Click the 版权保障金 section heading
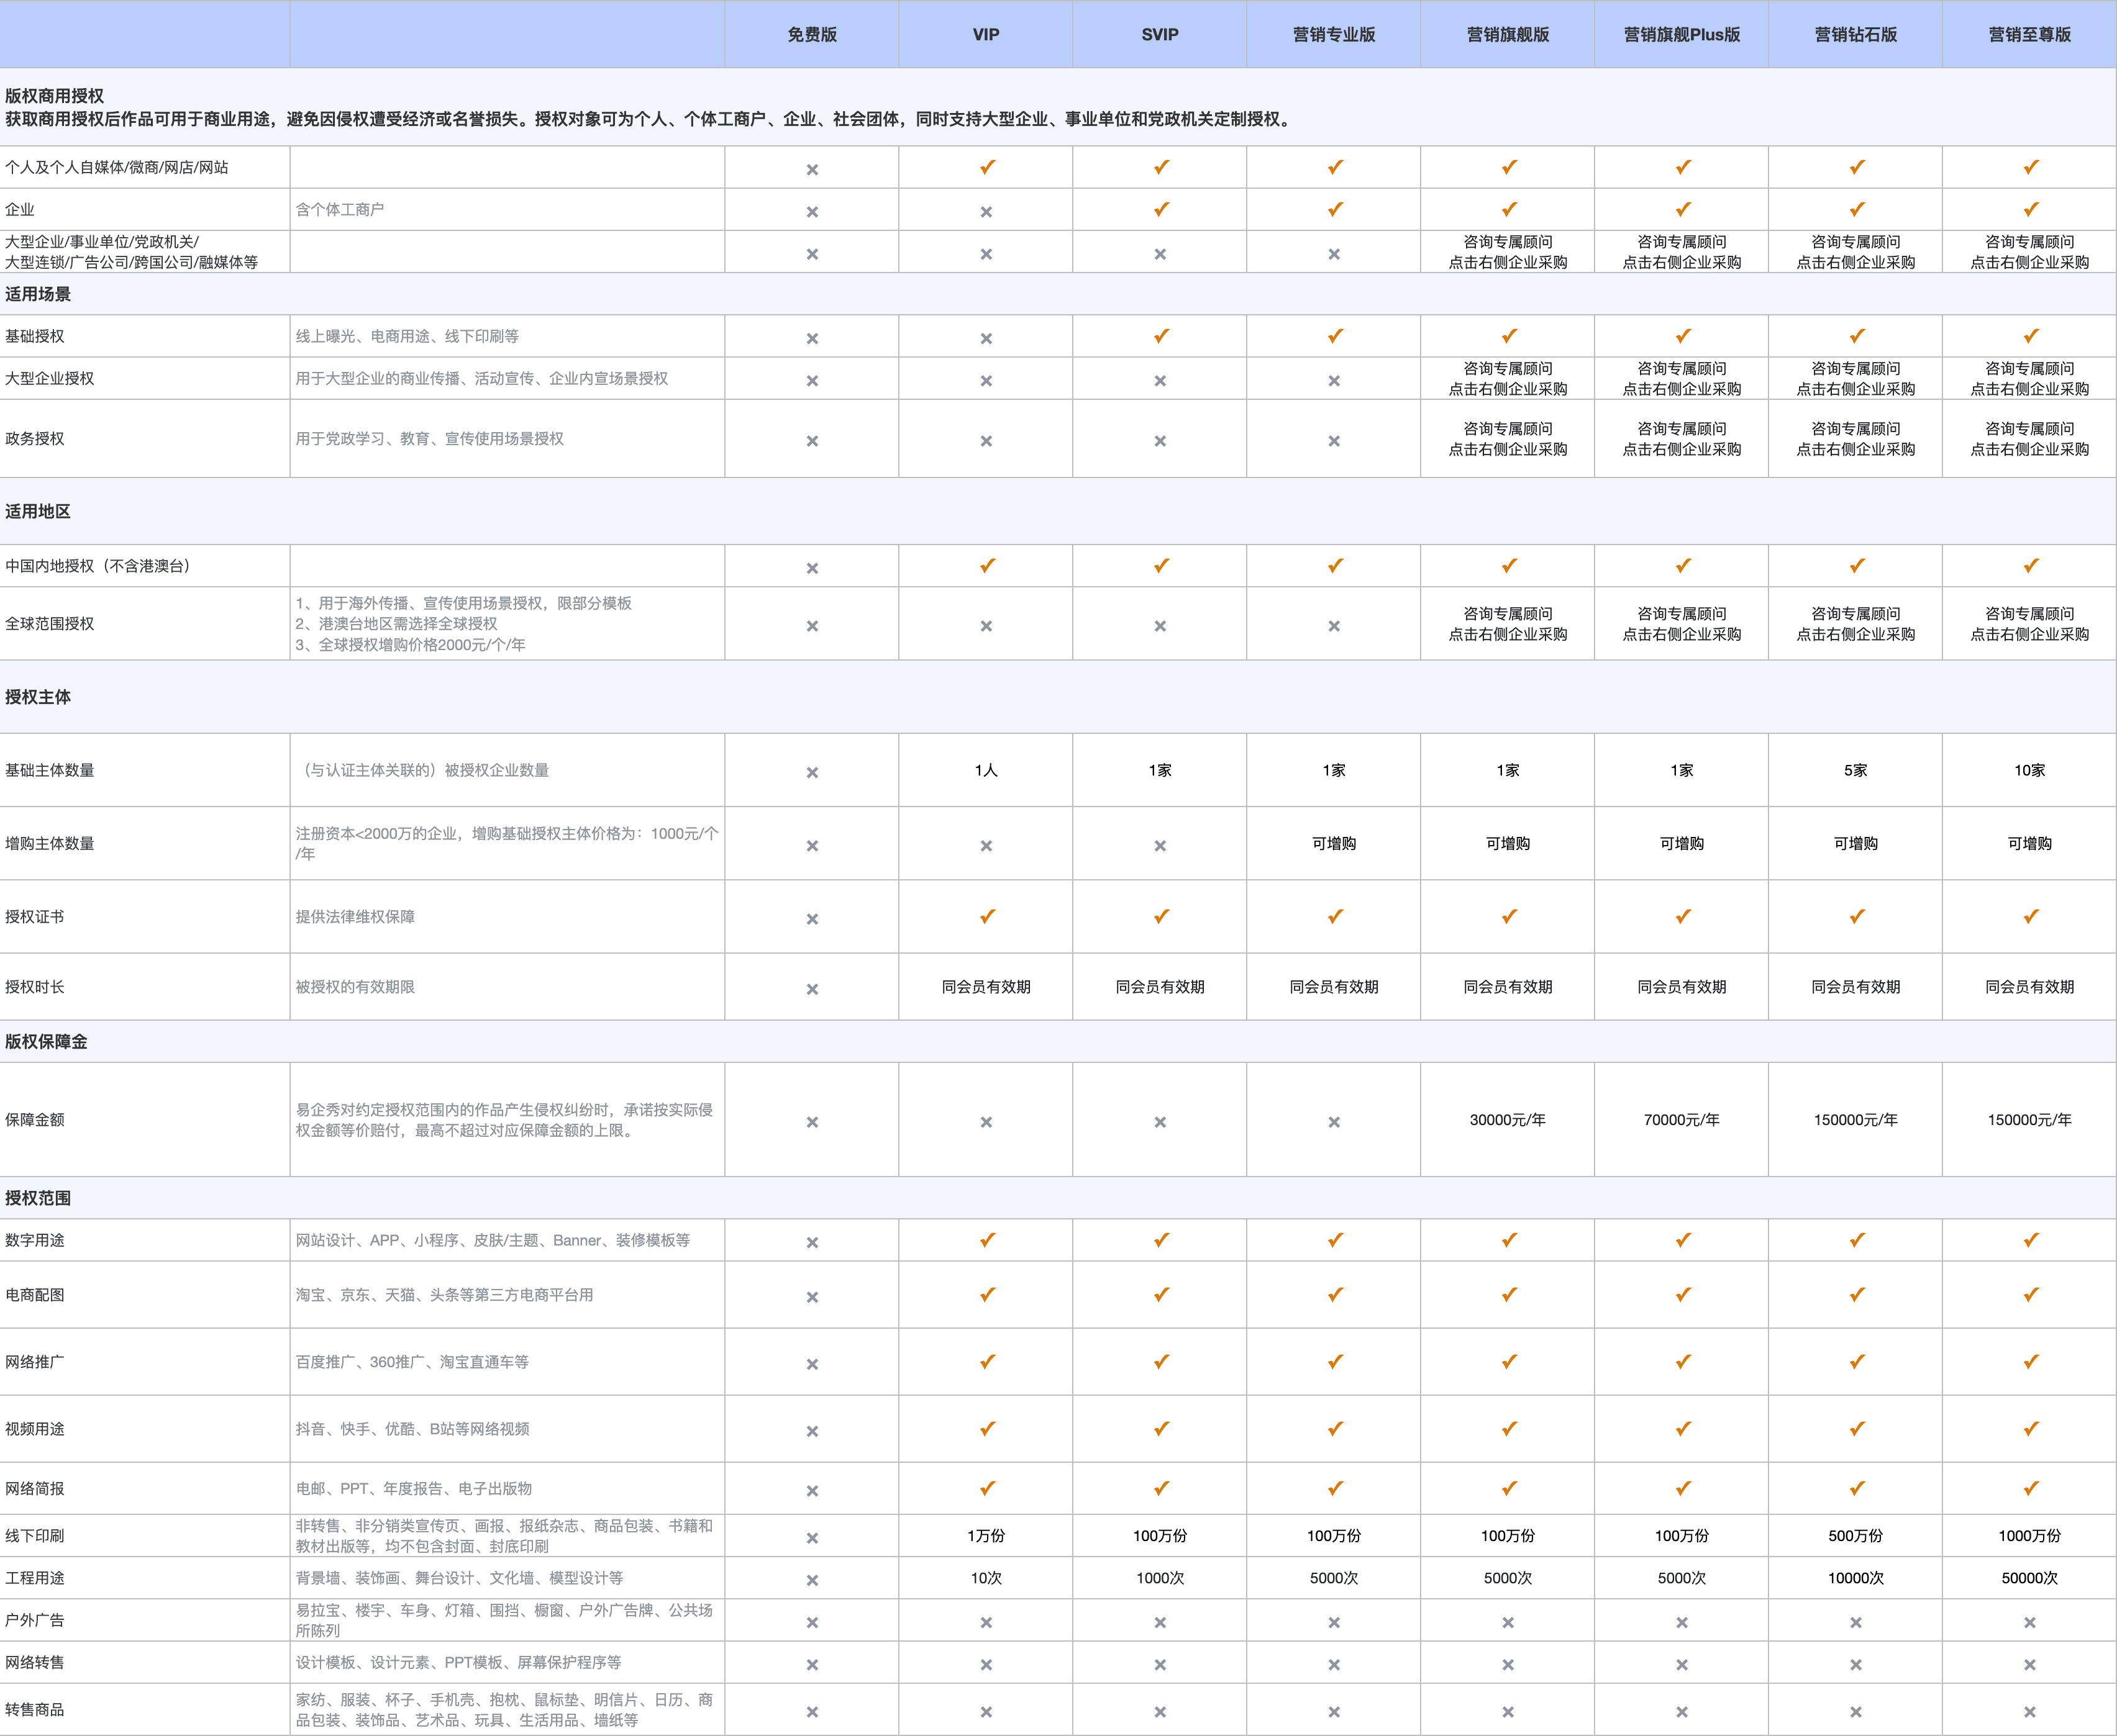The image size is (2117, 1736). tap(46, 1042)
